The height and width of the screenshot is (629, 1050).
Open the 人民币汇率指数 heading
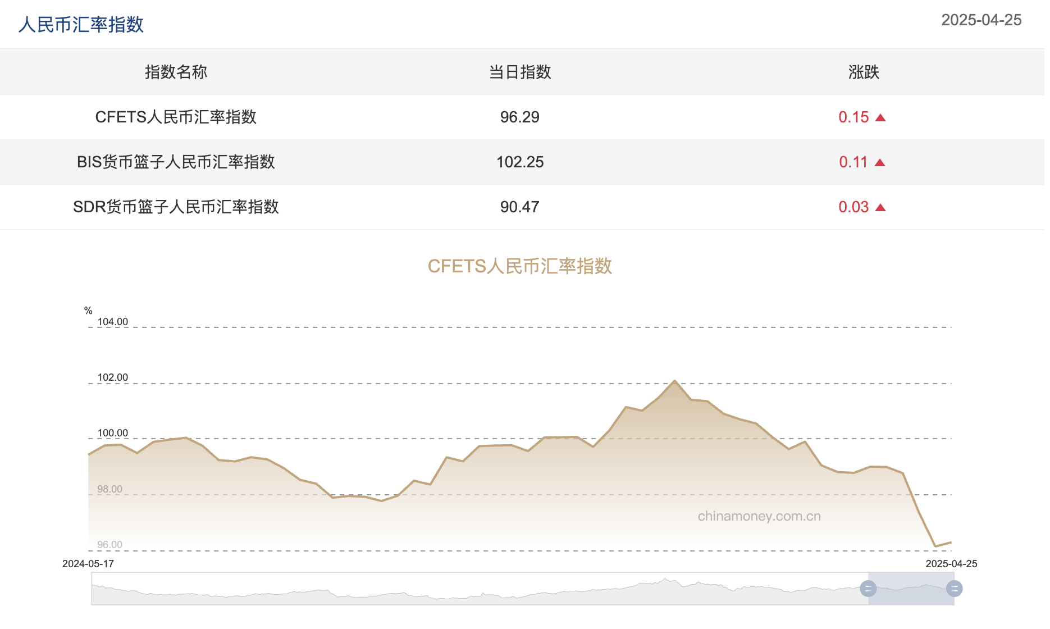click(81, 25)
